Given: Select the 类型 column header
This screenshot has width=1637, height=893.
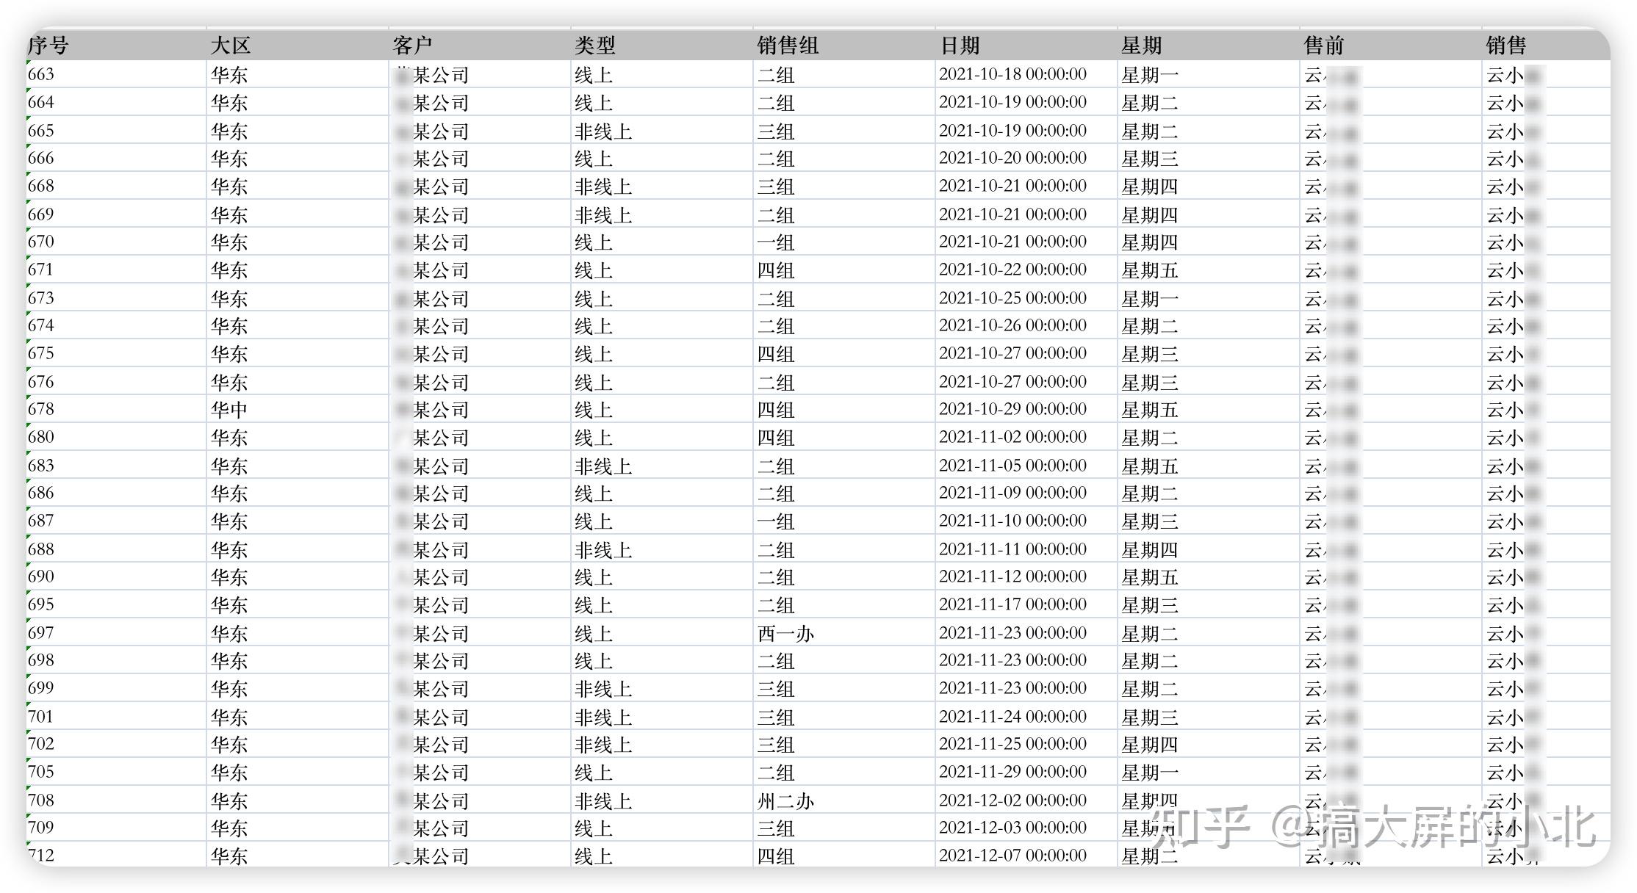Looking at the screenshot, I should pos(594,46).
